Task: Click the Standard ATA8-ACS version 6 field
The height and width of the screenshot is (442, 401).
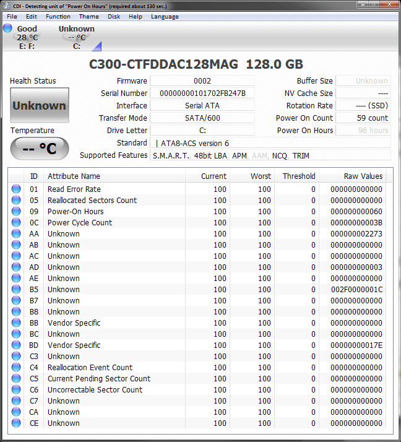Action: [x=270, y=143]
